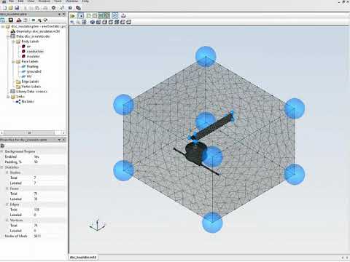Click the zoom in magnifier icon
Image resolution: width=350 pixels, height=262 pixels.
click(72, 22)
